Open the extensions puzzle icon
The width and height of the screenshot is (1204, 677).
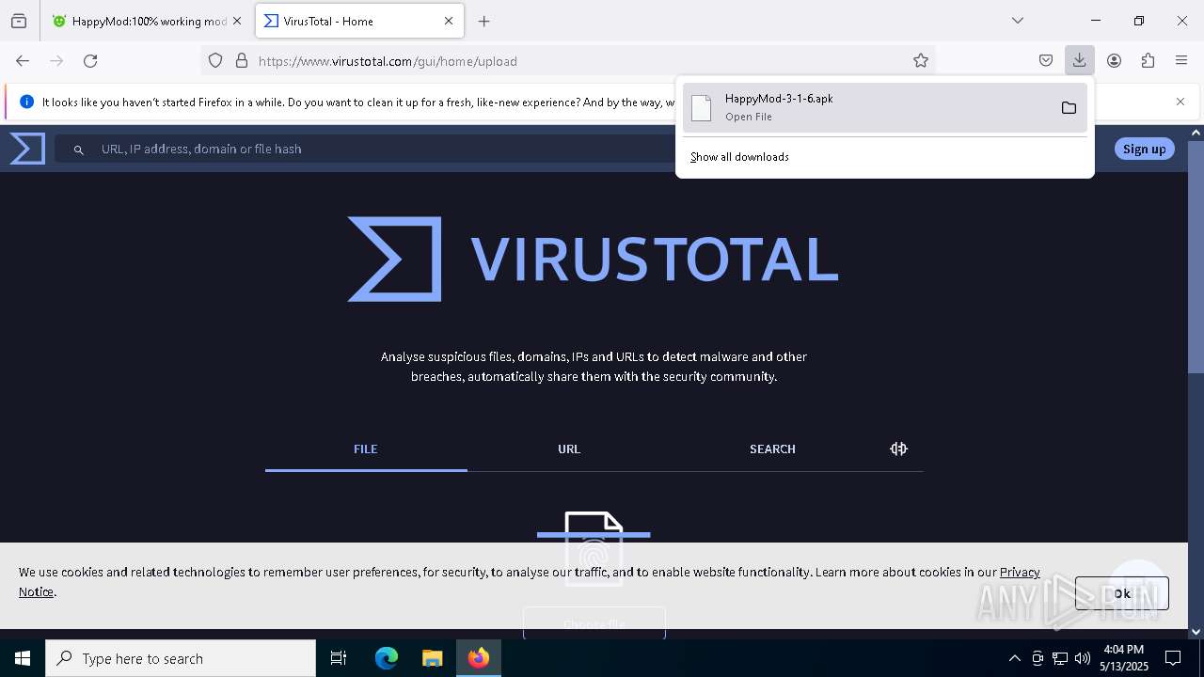[x=1148, y=61]
